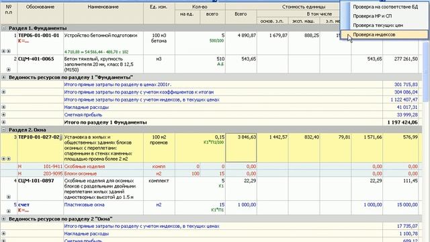430x242 pixels.
Task: Expand Накладные расходы 41 017,31 row
Action: click(x=3, y=108)
